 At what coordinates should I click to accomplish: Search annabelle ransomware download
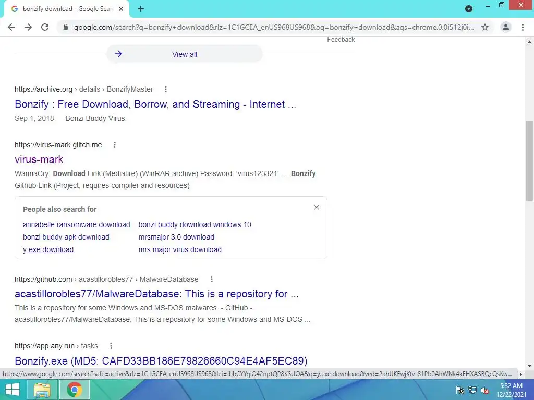(x=77, y=224)
